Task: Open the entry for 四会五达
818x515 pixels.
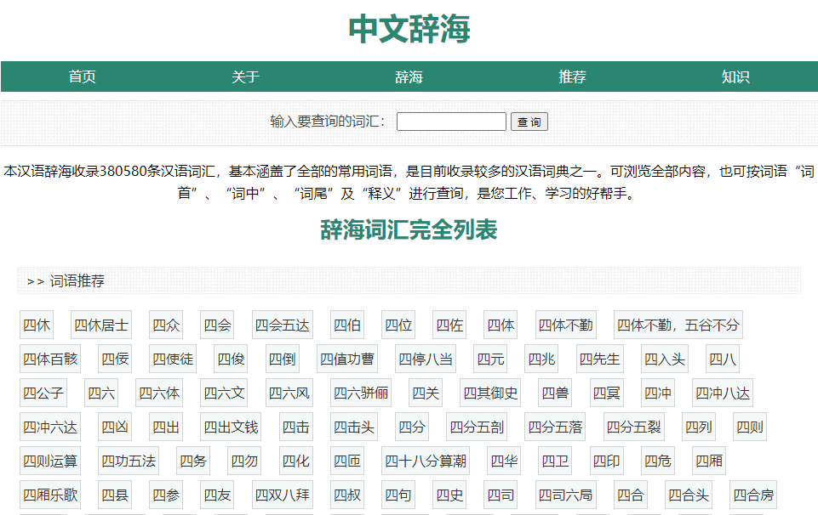Action: (x=282, y=325)
